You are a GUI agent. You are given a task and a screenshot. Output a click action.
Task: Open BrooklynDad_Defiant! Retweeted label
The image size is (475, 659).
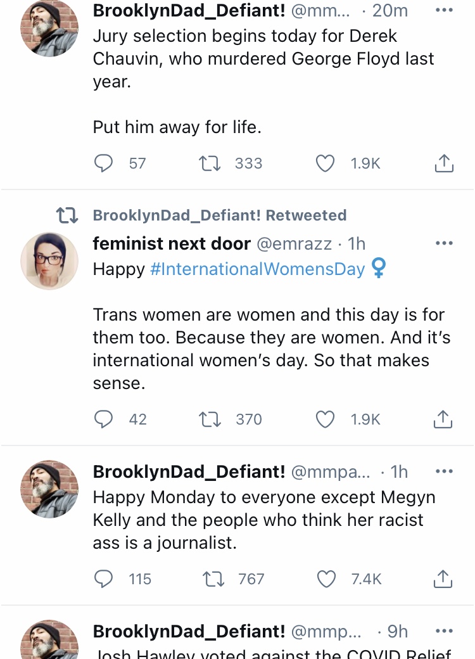[220, 215]
